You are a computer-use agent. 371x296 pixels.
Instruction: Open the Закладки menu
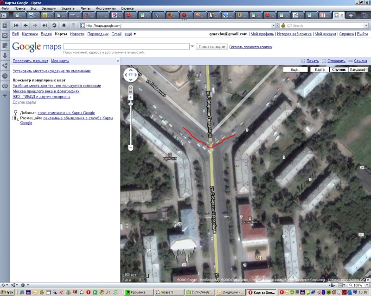[48, 8]
